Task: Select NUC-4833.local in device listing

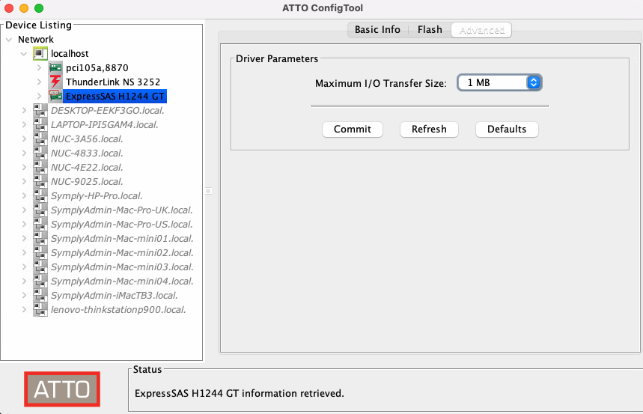Action: click(87, 153)
